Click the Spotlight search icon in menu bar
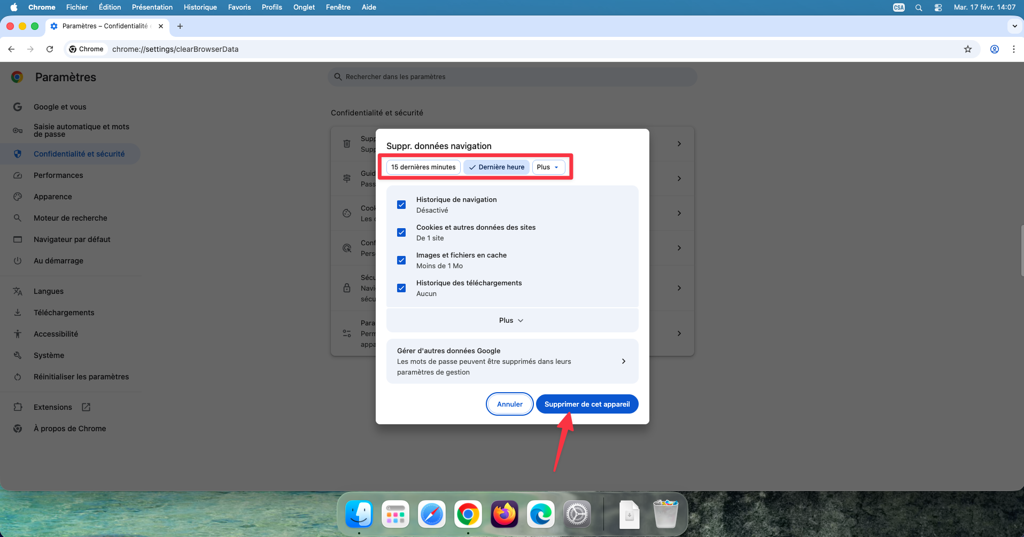1024x537 pixels. pyautogui.click(x=919, y=7)
